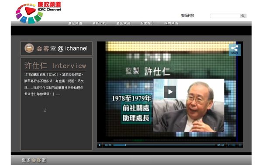Open the 我的频道 menu item

[x=172, y=23]
